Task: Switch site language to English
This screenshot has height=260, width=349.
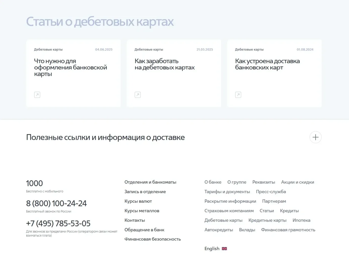Action: tap(212, 249)
